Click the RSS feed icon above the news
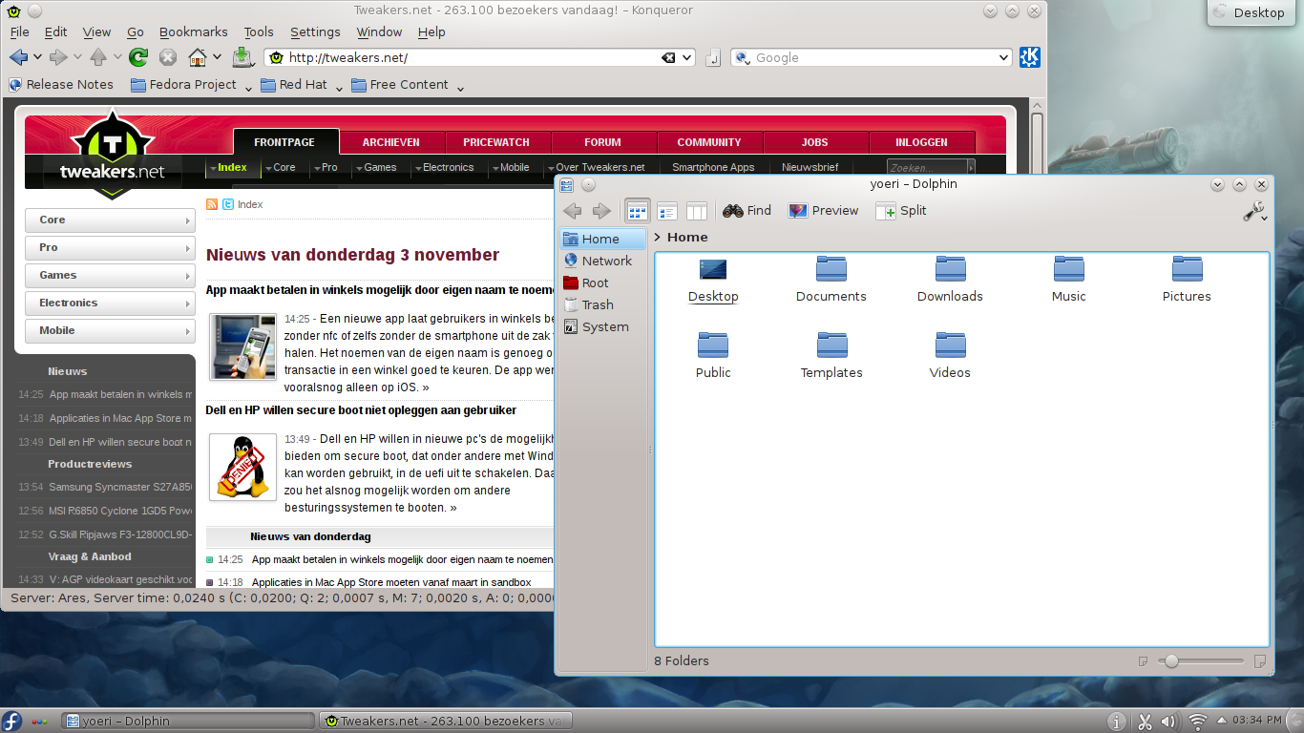 (212, 204)
